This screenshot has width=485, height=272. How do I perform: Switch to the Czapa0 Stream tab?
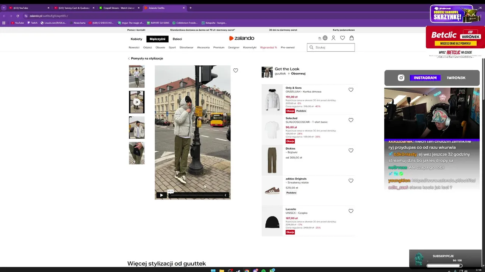(x=119, y=8)
